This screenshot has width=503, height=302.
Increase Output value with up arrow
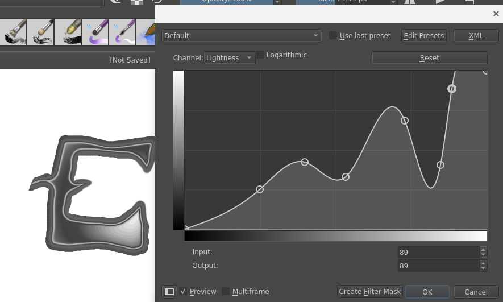[x=483, y=263]
